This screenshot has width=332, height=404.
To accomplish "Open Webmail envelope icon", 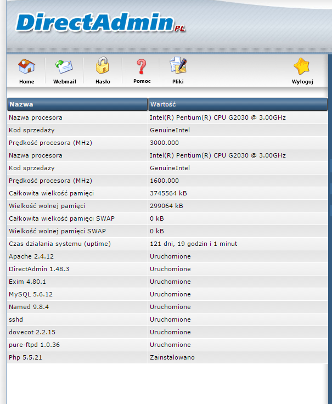I will [64, 66].
